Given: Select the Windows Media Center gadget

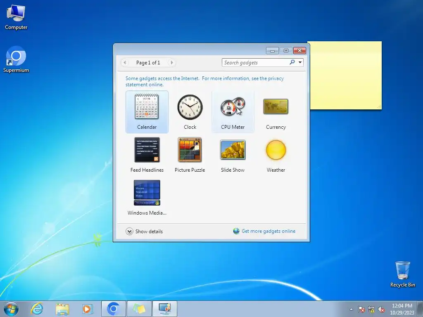Looking at the screenshot, I should (x=147, y=198).
